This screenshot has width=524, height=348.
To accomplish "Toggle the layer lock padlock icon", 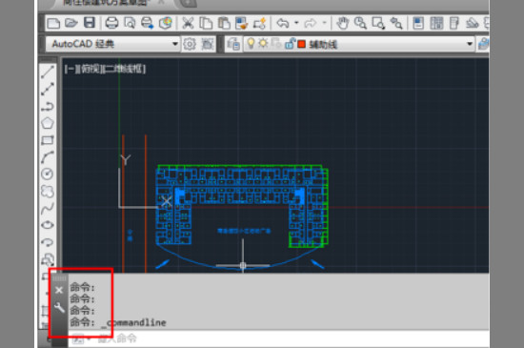I will click(x=290, y=44).
